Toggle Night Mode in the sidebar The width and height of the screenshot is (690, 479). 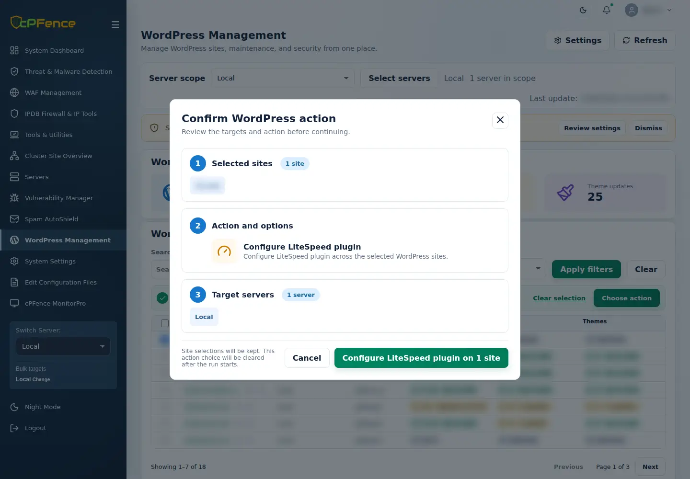click(x=36, y=407)
